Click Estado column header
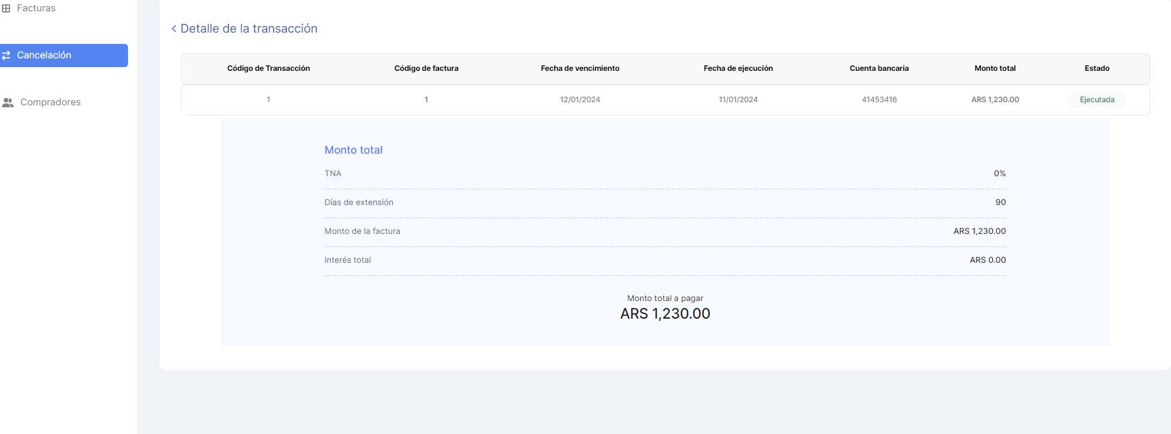This screenshot has height=434, width=1171. [1096, 68]
